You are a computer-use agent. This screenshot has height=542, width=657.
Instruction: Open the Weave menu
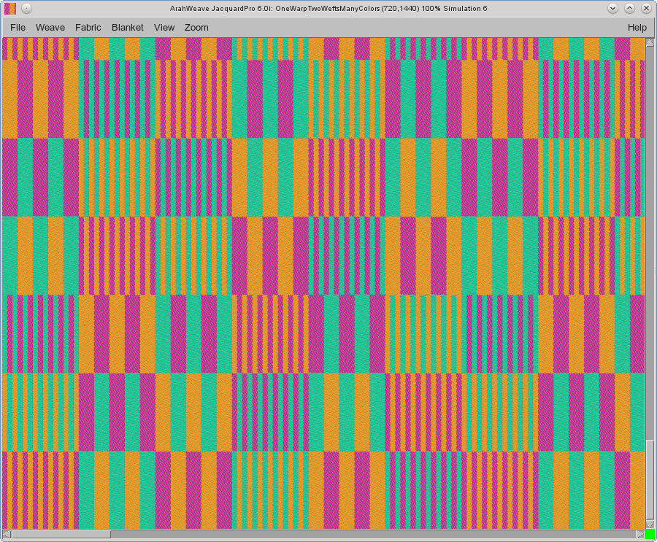tap(50, 27)
